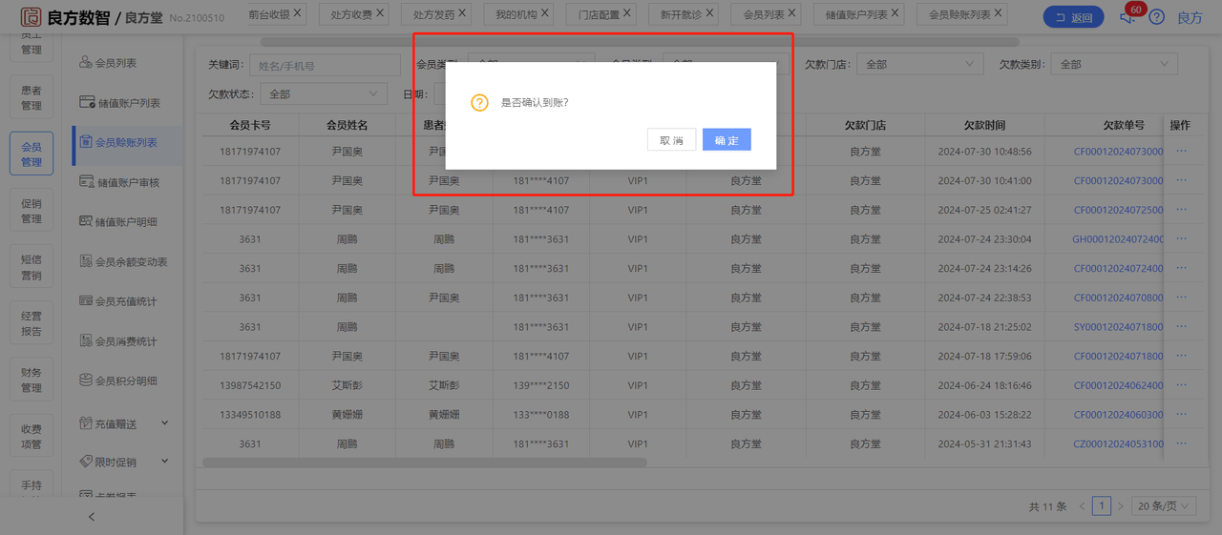Screen dimensions: 1222x535
Task: Cancel the 是否确认到账 dialog
Action: click(x=671, y=140)
